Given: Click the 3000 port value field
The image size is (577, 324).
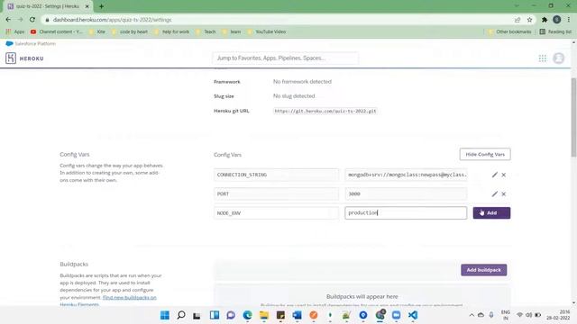Looking at the screenshot, I should coord(406,194).
